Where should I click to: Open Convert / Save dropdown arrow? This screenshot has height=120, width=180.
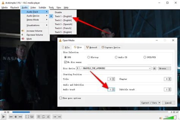(x=159, y=103)
